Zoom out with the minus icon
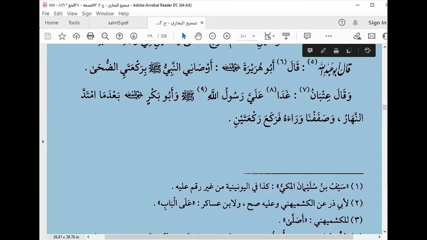The height and width of the screenshot is (240, 427). (212, 36)
